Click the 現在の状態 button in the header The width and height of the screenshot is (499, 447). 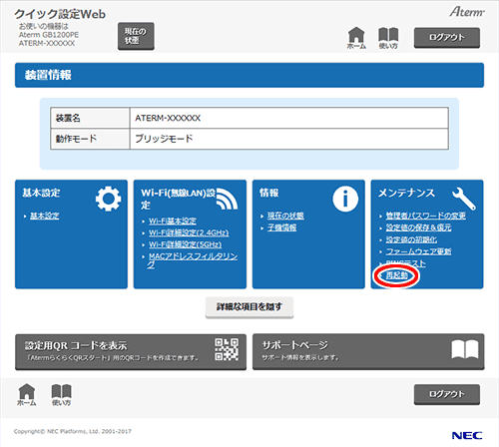(x=136, y=36)
